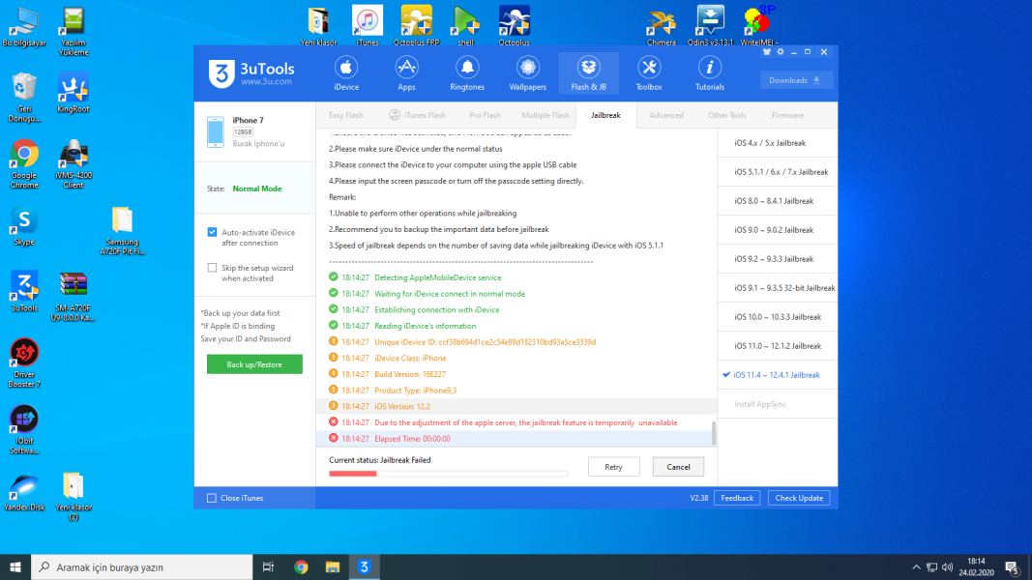The width and height of the screenshot is (1032, 580).
Task: Click the green Back up/Restore button
Action: tap(254, 364)
